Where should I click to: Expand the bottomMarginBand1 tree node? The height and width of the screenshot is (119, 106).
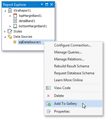coord(10,26)
